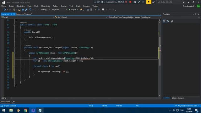
Task: Open the Proje menu
Action: click(29, 6)
